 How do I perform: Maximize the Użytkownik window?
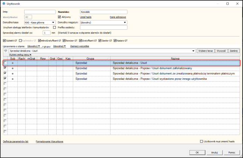228,3
